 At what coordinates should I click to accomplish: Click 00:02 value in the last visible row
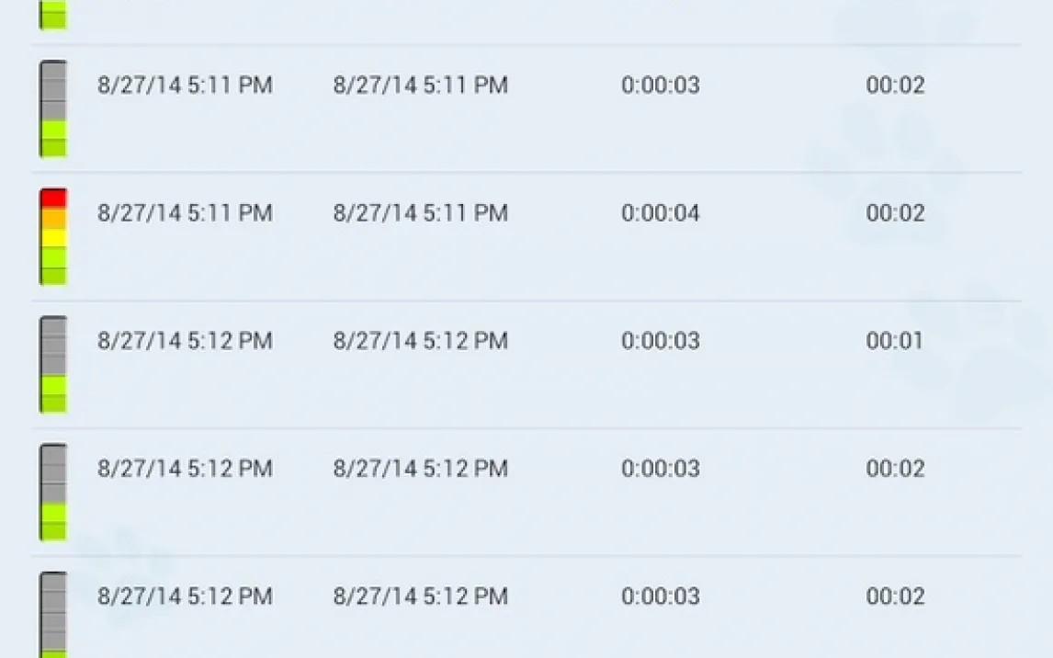click(x=894, y=596)
